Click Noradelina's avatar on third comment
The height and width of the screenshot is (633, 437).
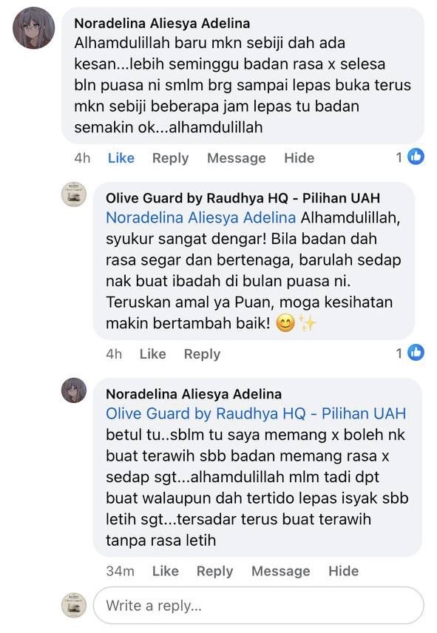(74, 390)
